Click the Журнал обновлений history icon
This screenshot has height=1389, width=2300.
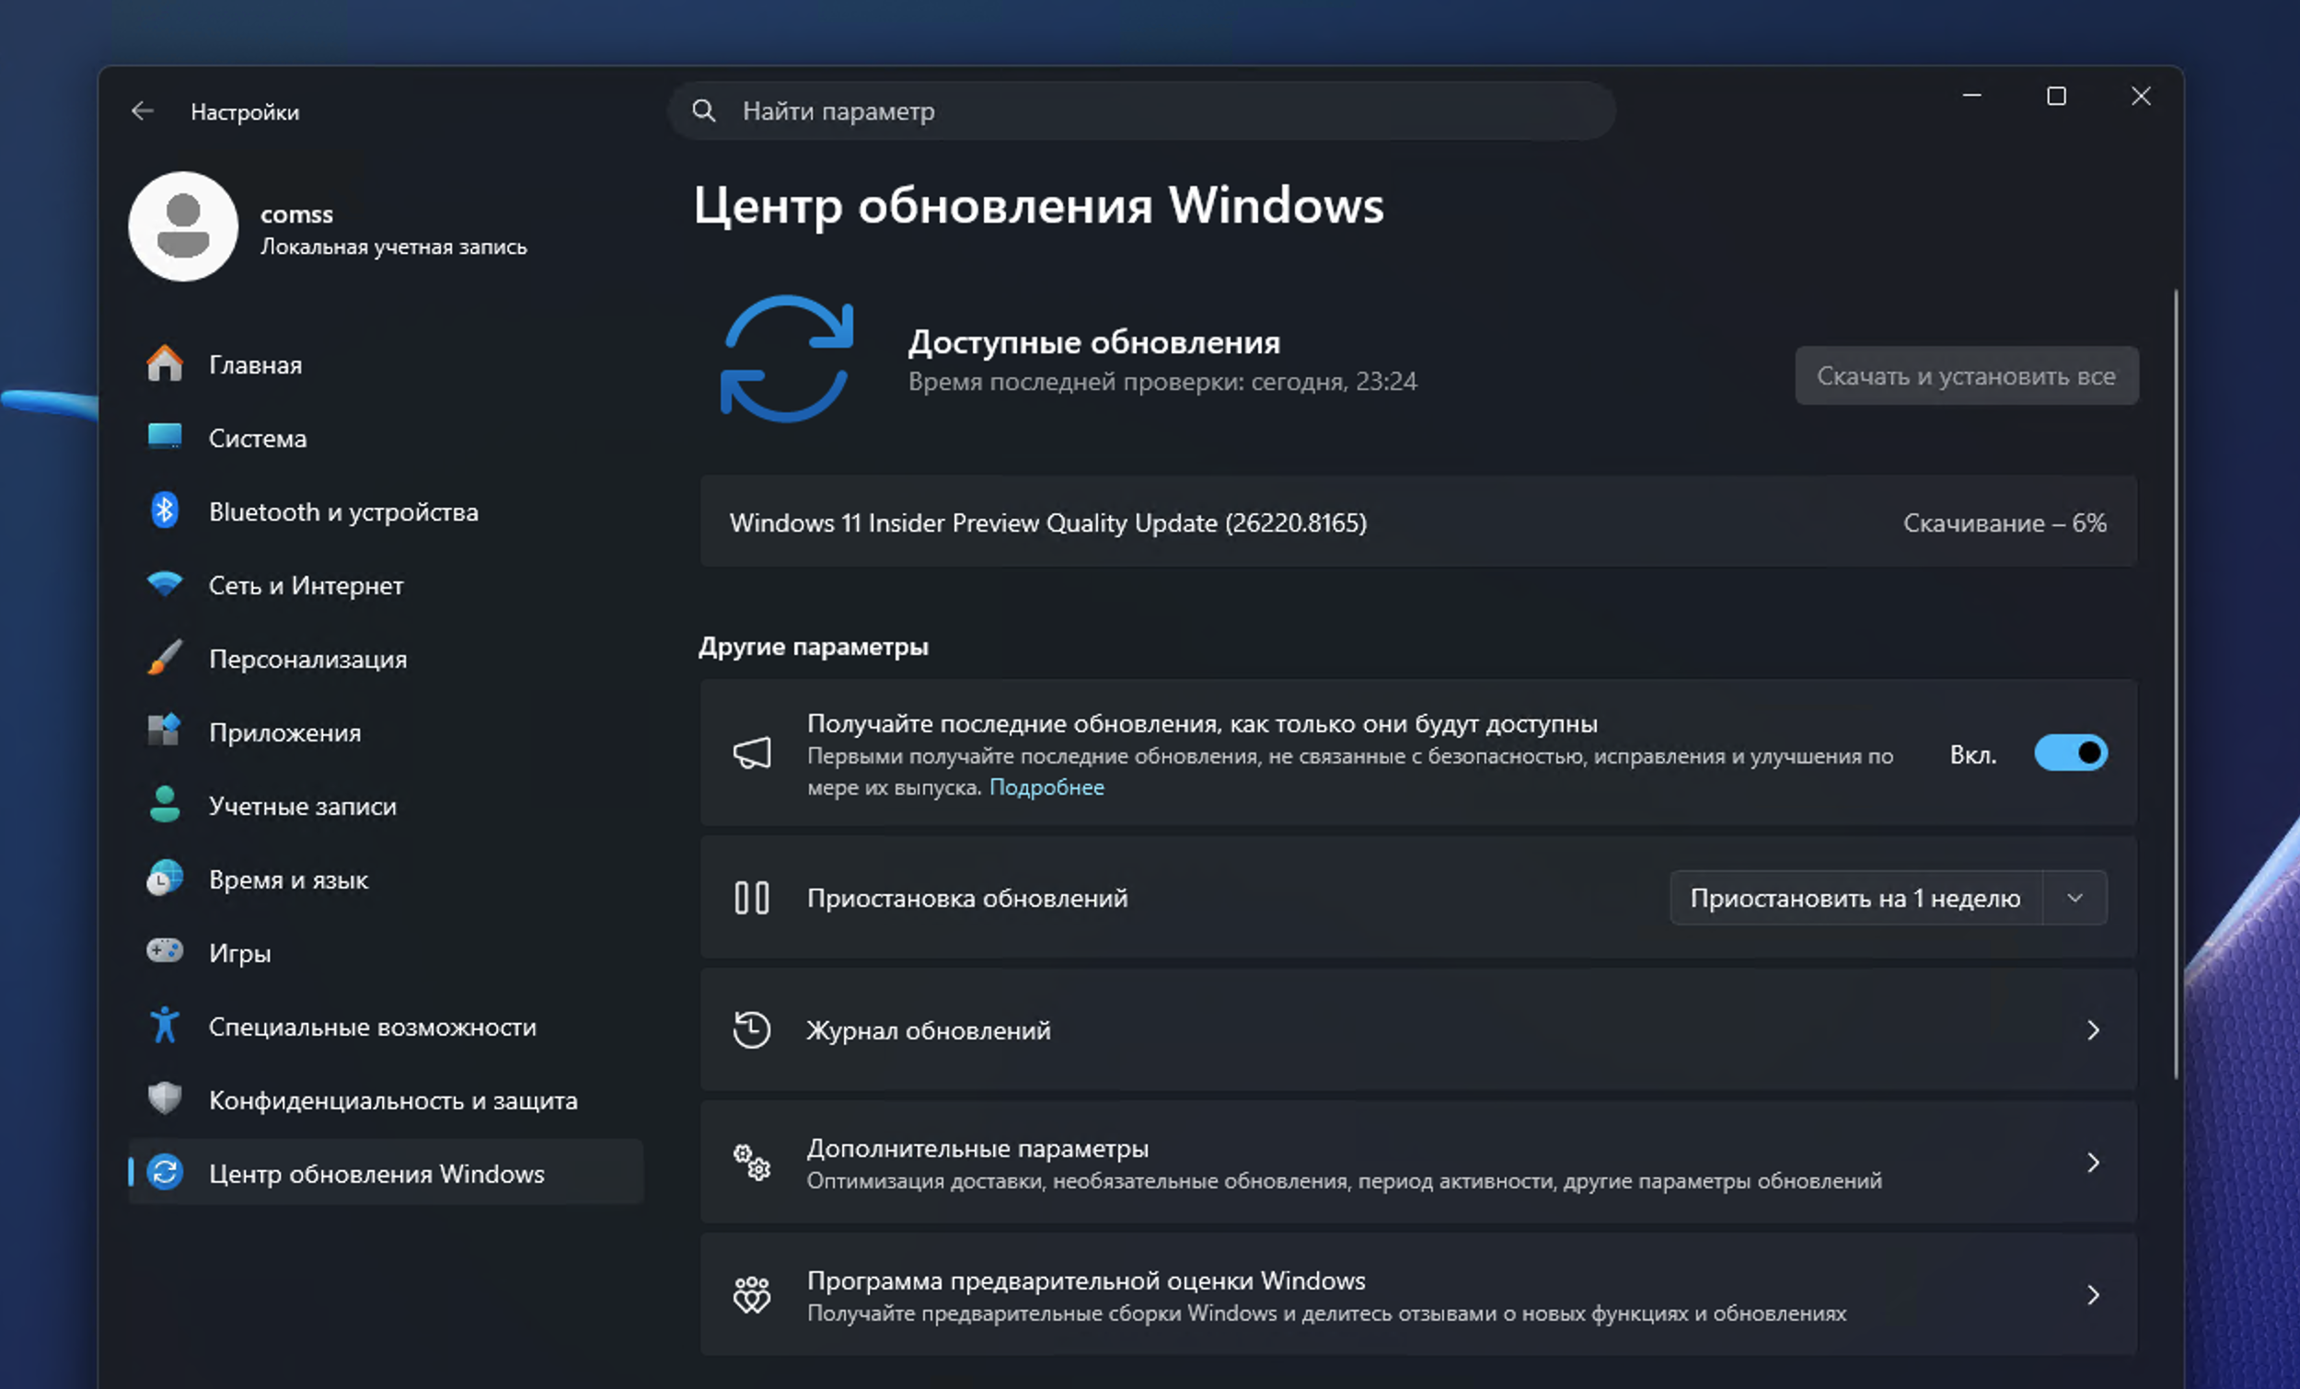[x=751, y=1030]
